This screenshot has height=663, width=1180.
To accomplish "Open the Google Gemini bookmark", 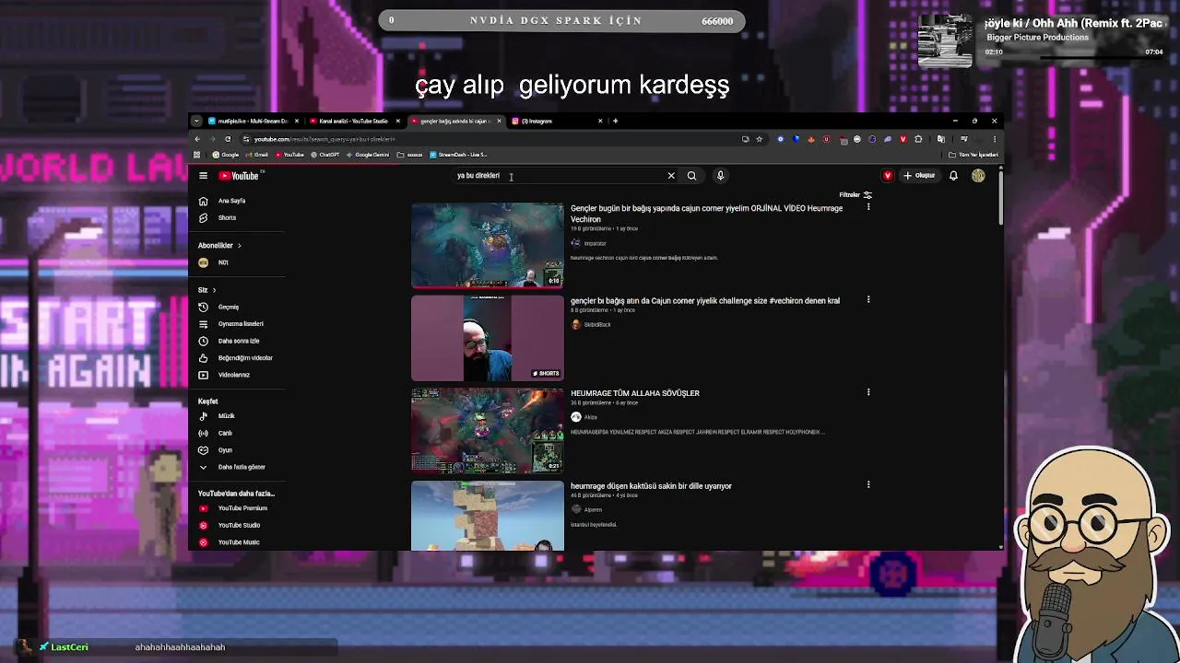I will point(368,155).
